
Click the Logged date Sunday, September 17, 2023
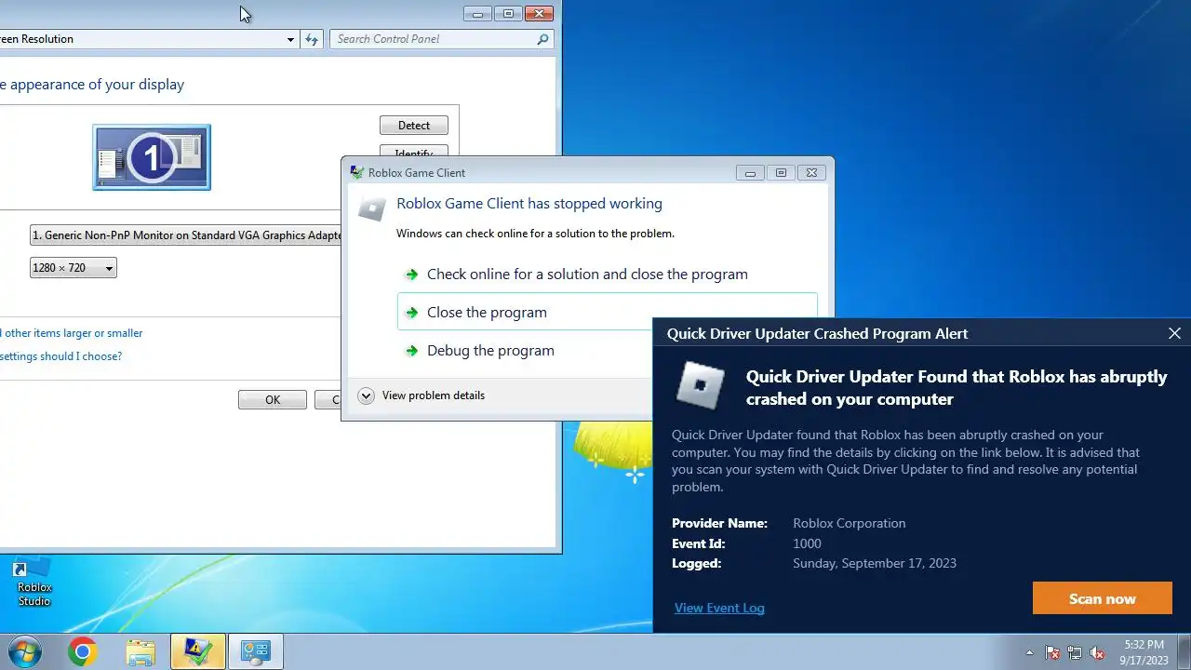pos(875,563)
